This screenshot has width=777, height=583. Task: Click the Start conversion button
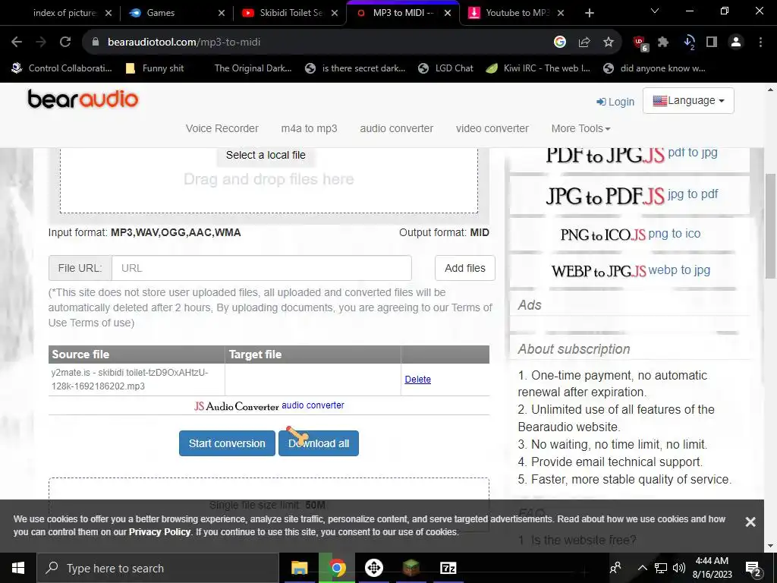[x=227, y=443]
